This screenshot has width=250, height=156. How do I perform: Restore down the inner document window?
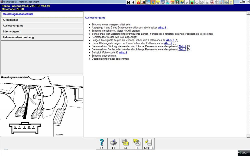point(244,2)
